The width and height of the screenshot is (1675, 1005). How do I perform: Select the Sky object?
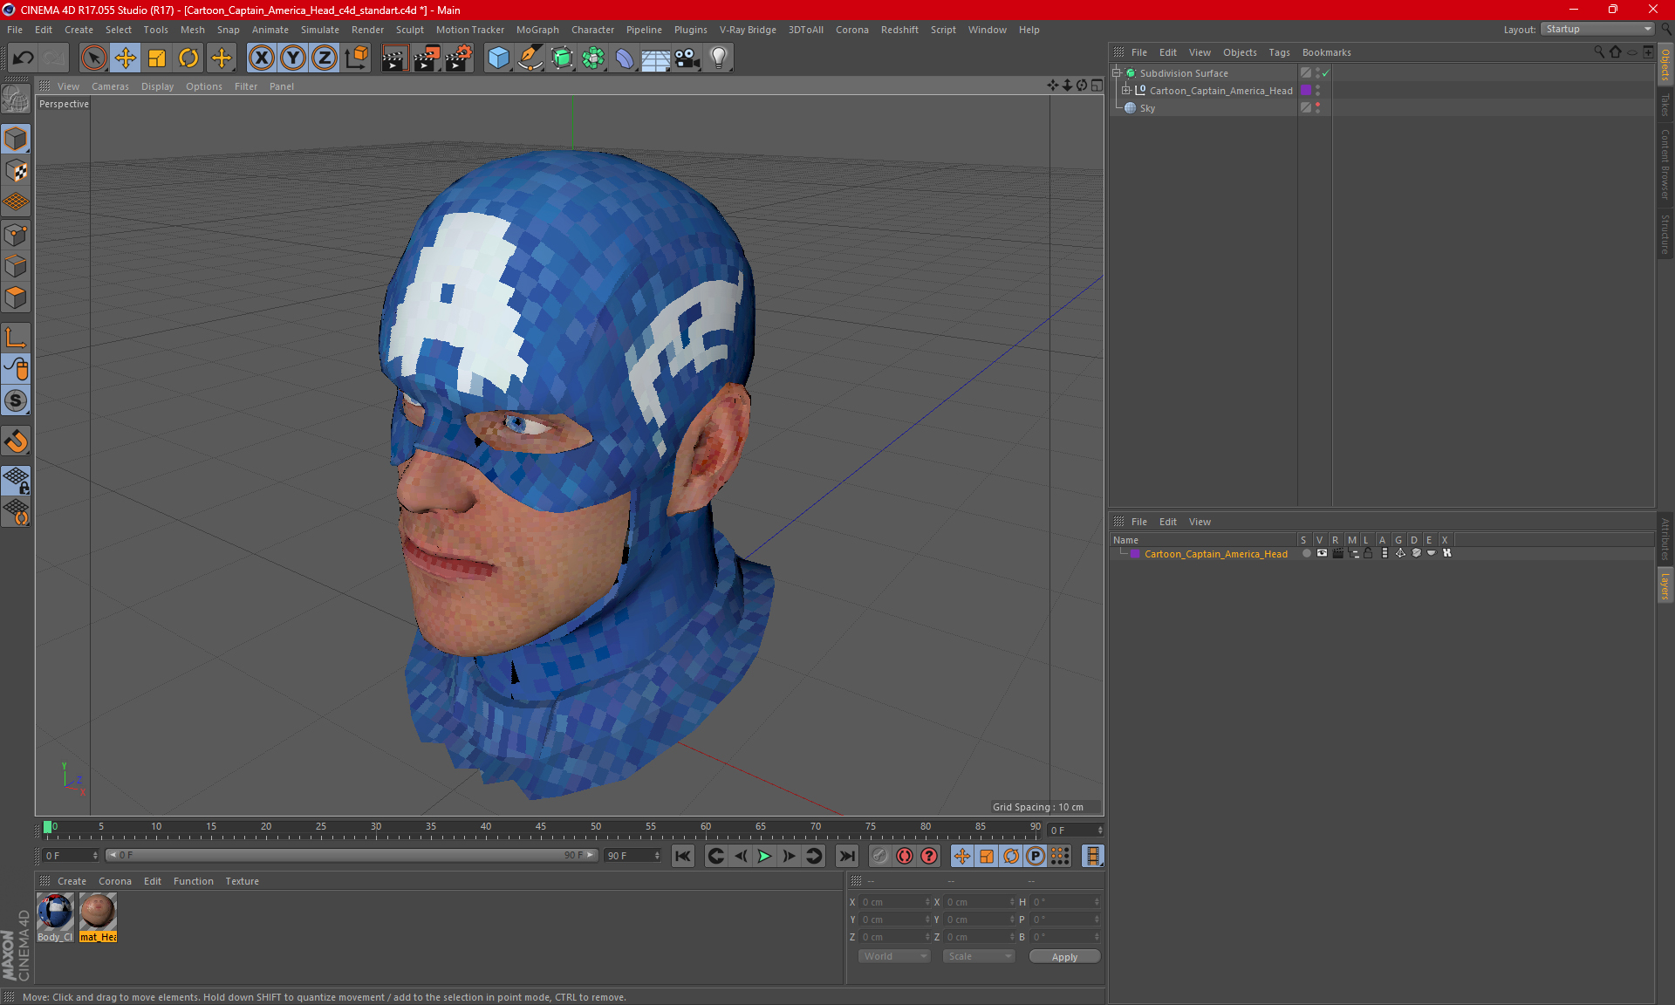[1147, 108]
